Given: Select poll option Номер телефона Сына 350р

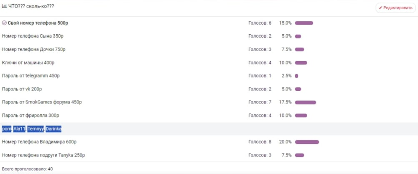Looking at the screenshot, I should pos(33,36).
